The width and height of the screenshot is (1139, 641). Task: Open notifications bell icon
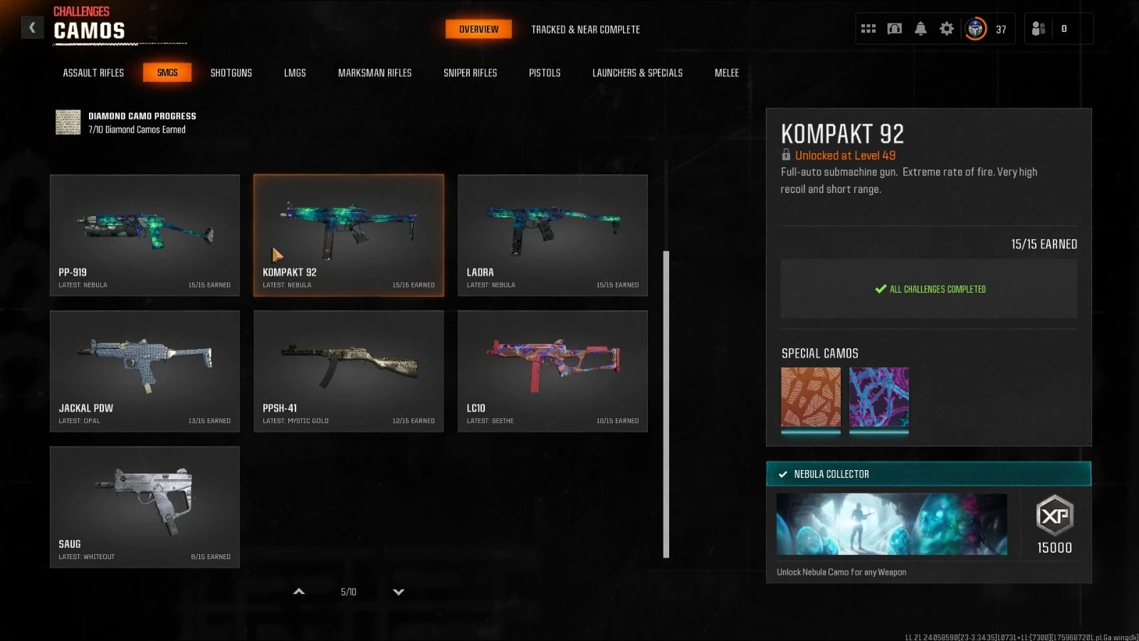[x=920, y=29]
